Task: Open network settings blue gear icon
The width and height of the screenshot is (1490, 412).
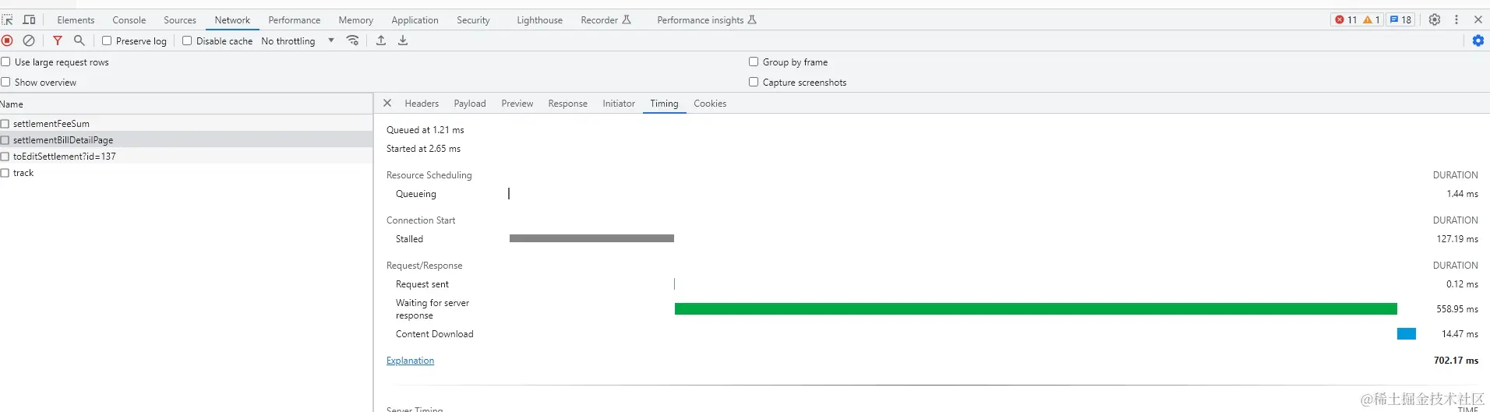Action: click(1478, 40)
